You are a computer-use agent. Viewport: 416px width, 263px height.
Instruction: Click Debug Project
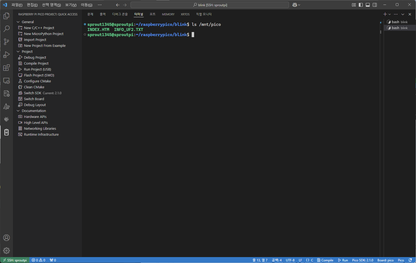35,57
